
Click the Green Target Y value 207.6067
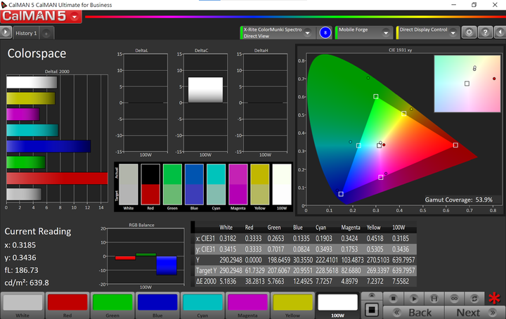tap(279, 271)
